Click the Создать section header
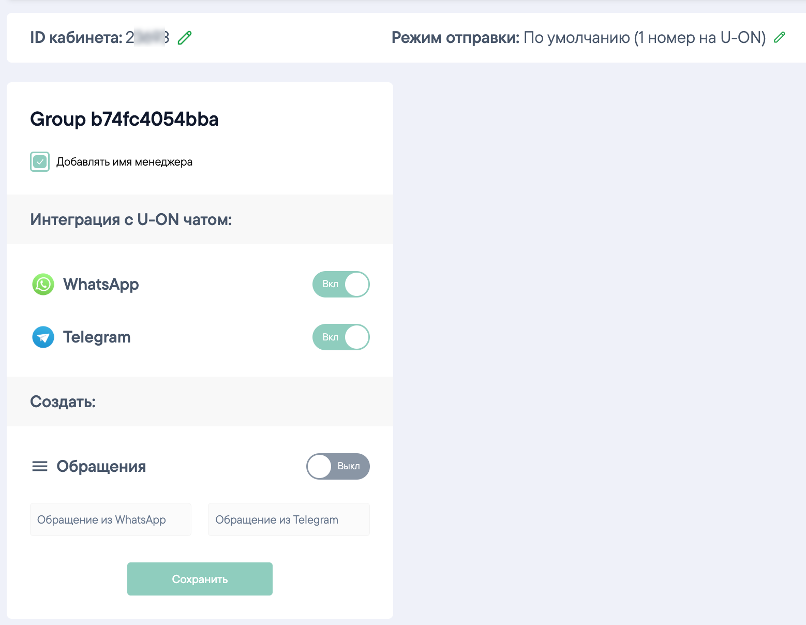 (63, 401)
